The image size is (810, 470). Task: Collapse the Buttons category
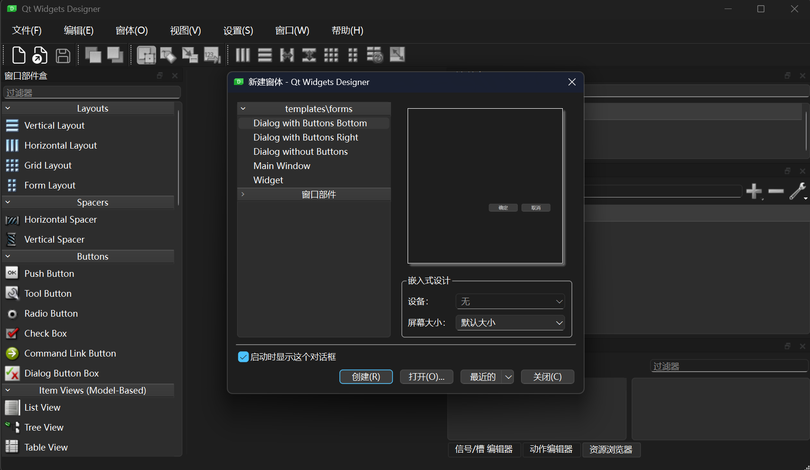pyautogui.click(x=8, y=256)
